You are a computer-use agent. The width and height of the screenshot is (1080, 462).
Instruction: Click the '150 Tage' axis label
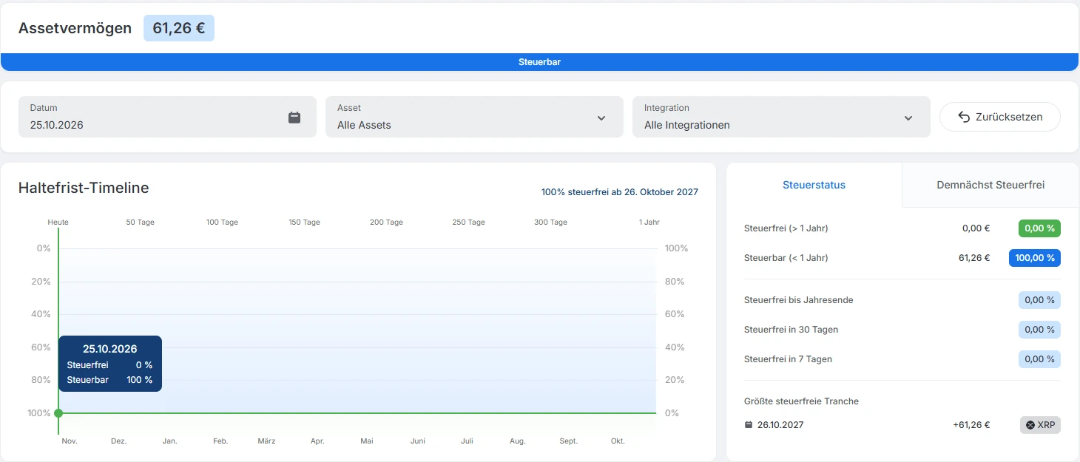tap(304, 222)
